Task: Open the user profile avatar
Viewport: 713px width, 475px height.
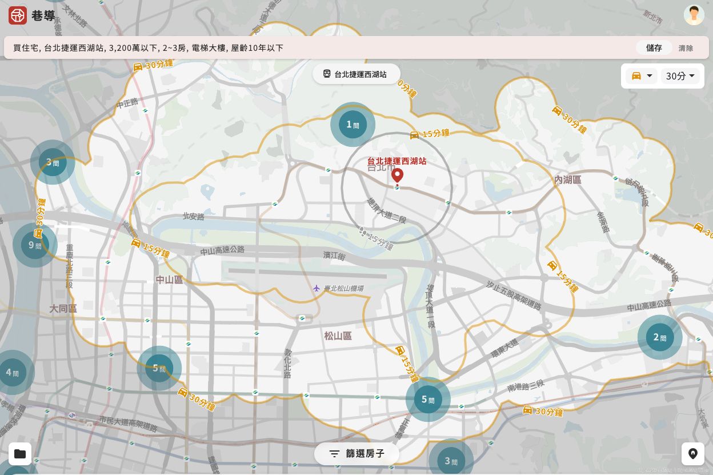Action: click(x=694, y=15)
